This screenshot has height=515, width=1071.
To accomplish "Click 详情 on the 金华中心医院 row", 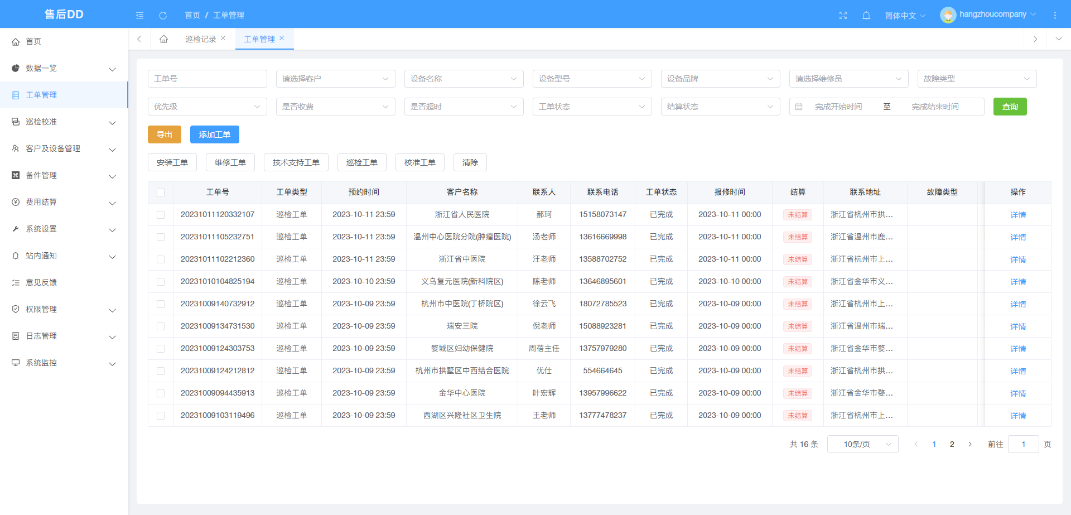I will [1017, 393].
